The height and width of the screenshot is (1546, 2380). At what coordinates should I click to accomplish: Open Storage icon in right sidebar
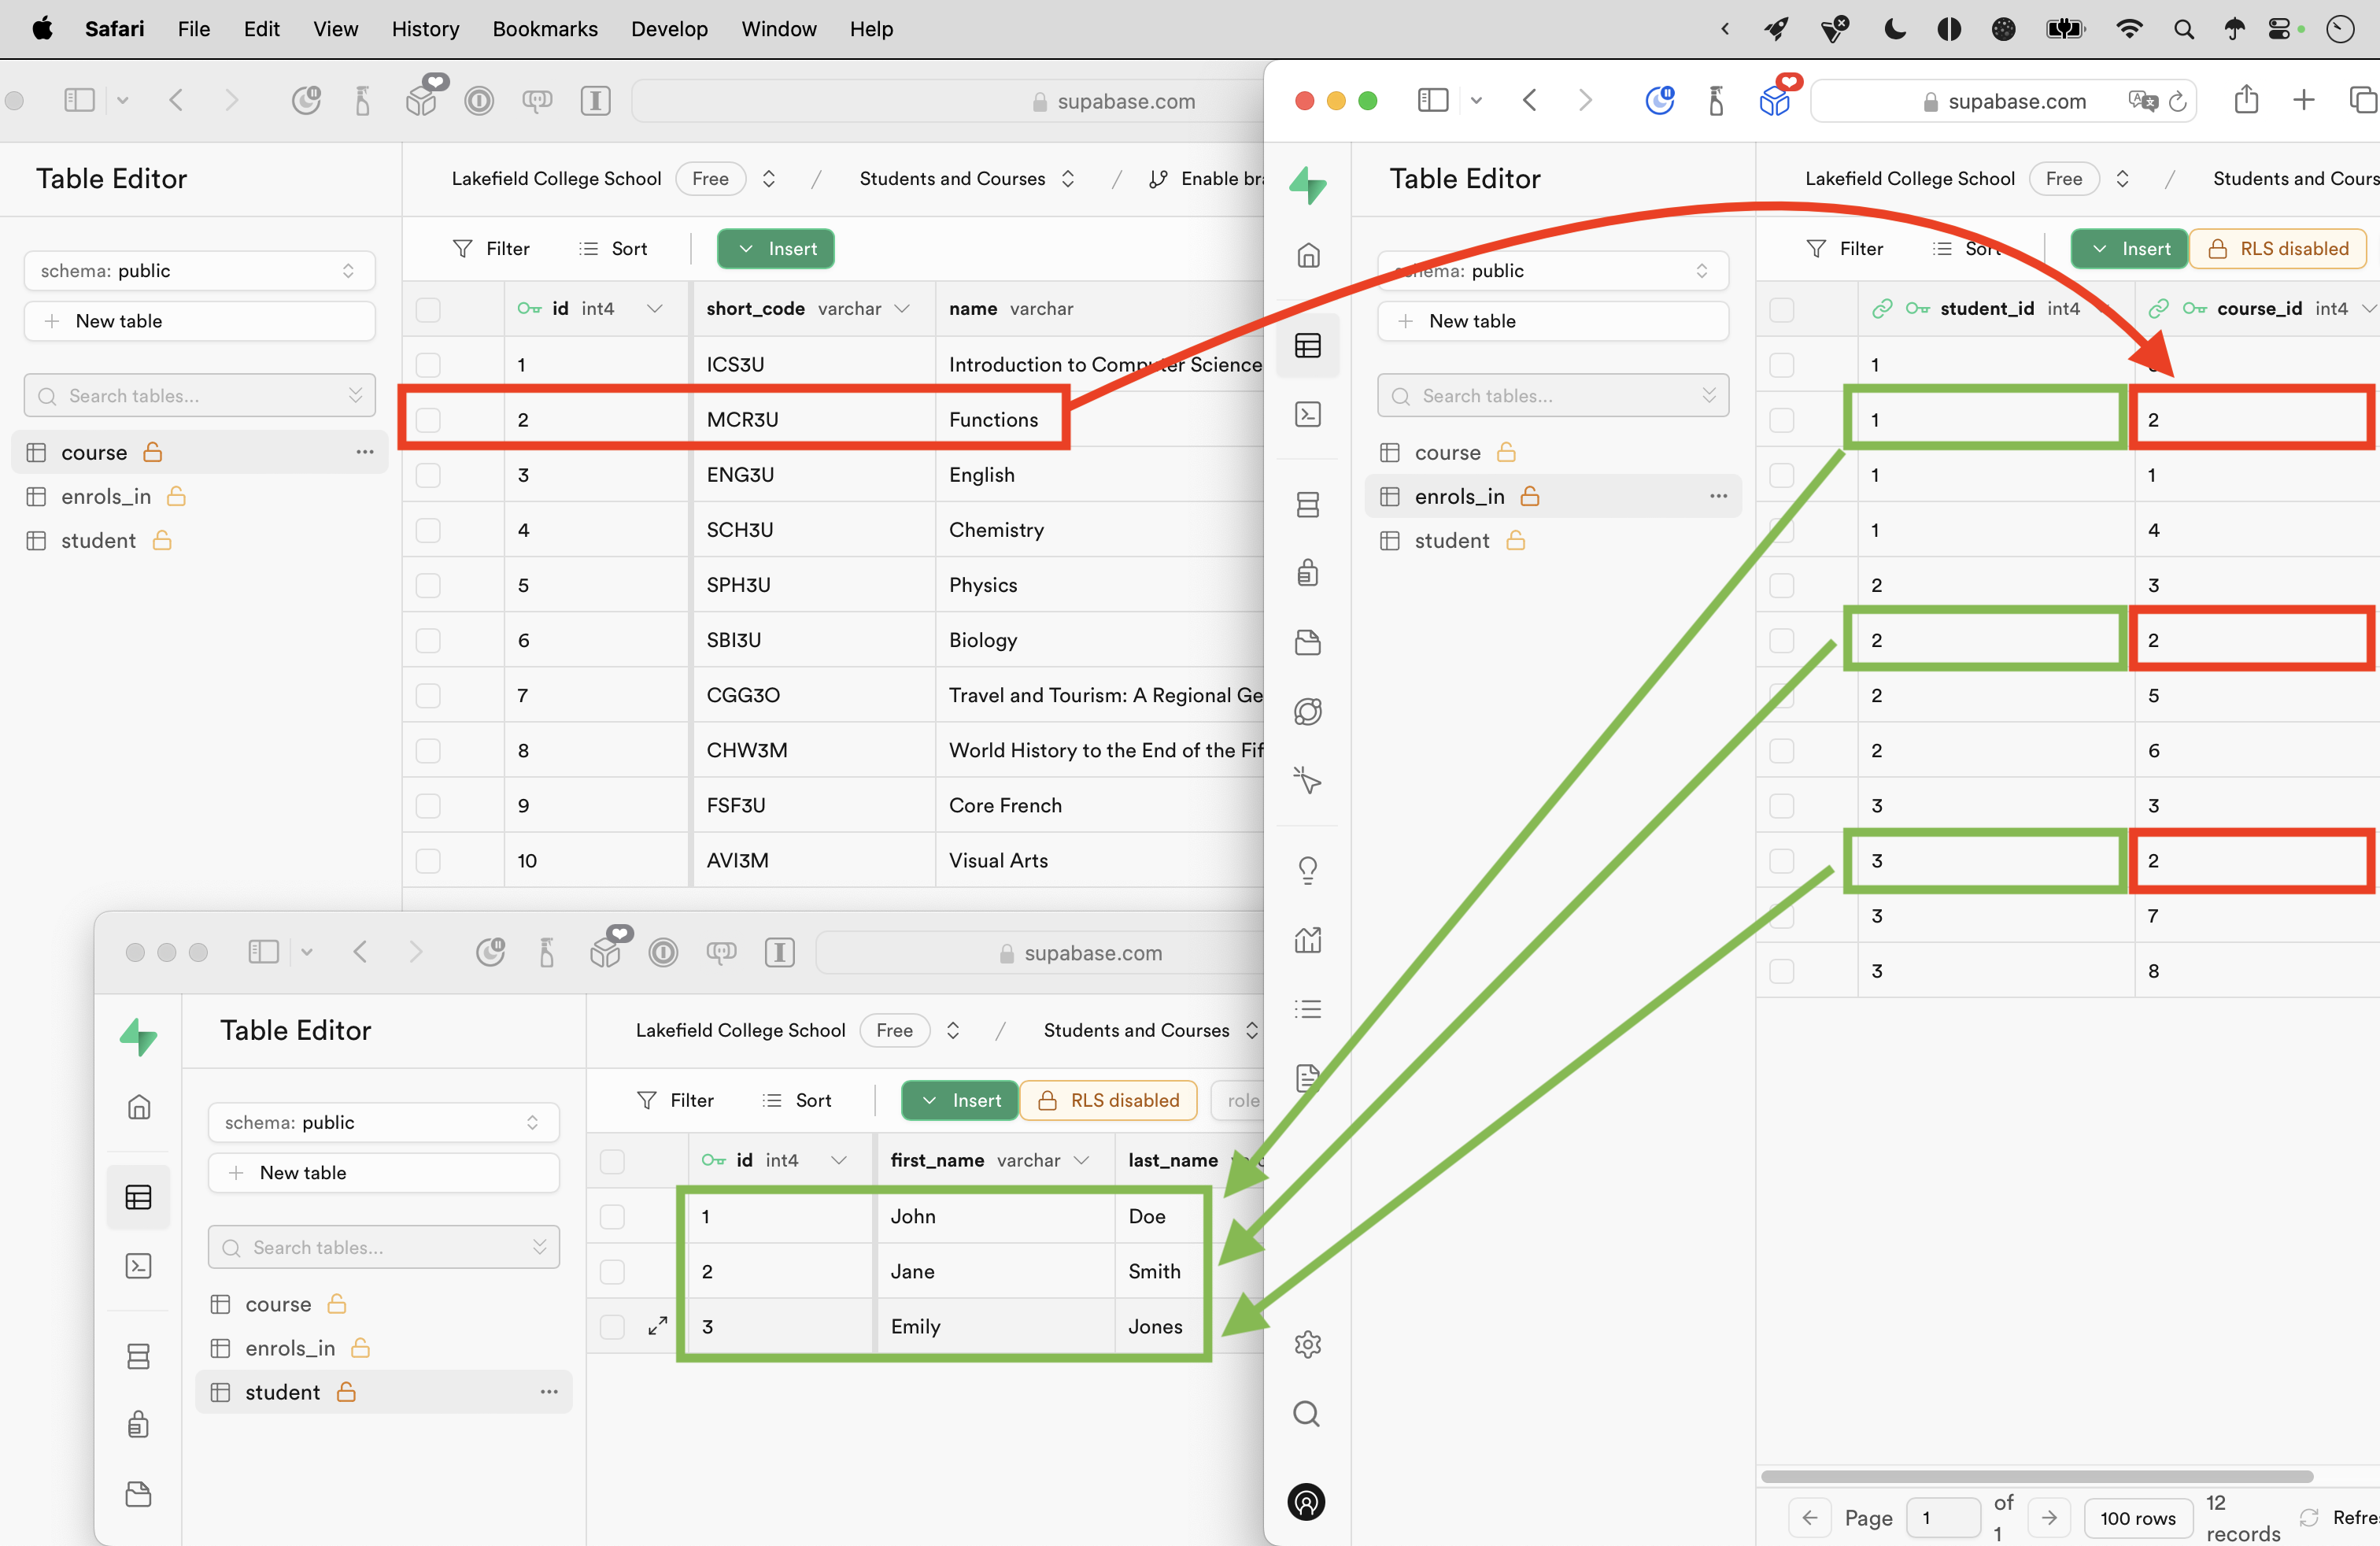point(1307,642)
